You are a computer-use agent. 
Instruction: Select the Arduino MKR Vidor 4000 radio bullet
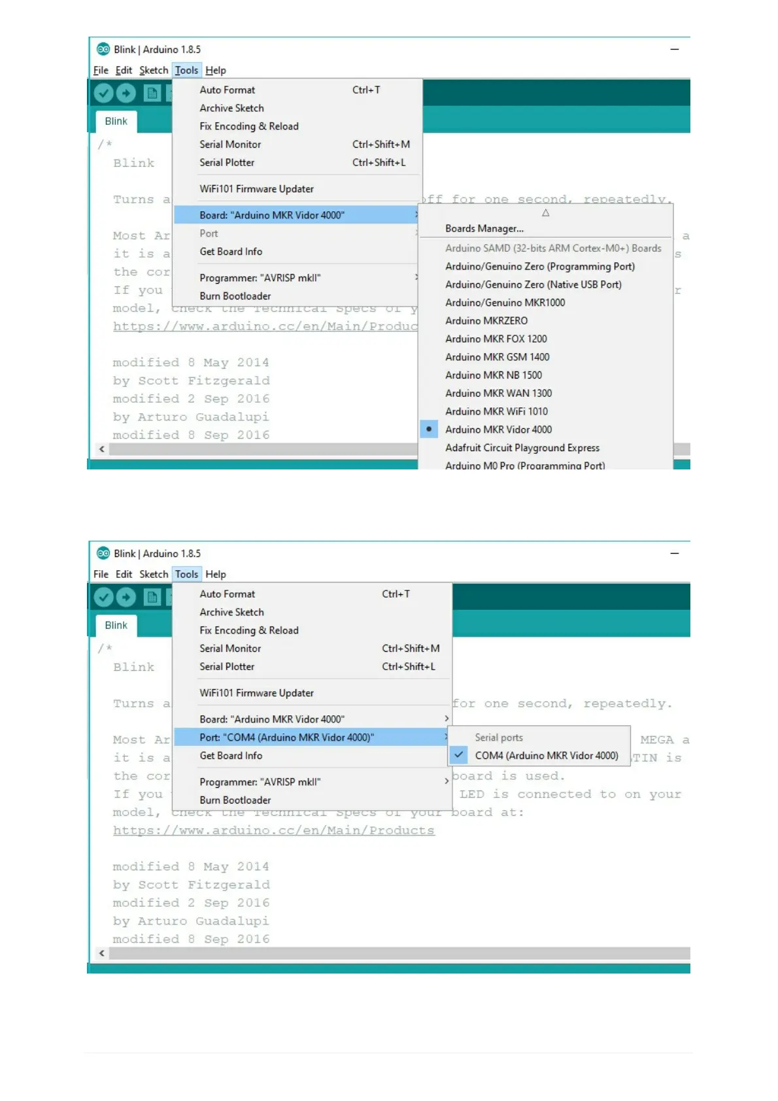(429, 430)
